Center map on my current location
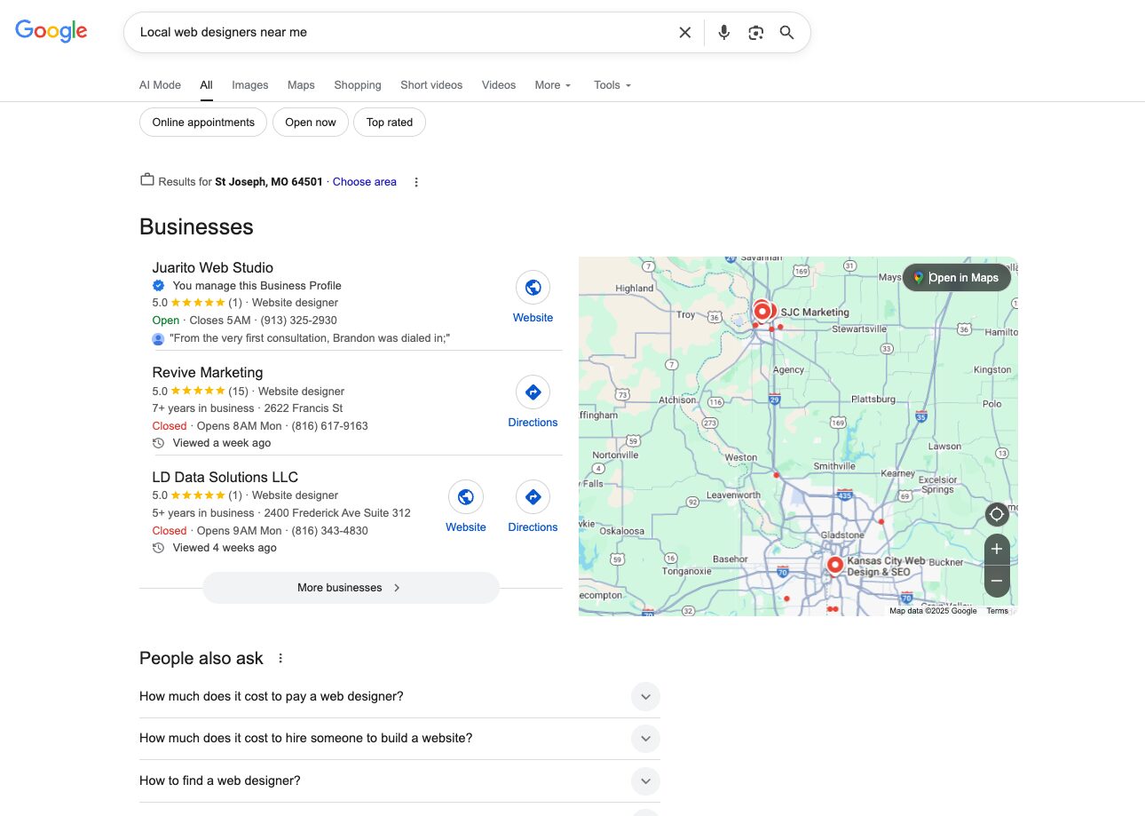This screenshot has height=816, width=1145. click(996, 515)
